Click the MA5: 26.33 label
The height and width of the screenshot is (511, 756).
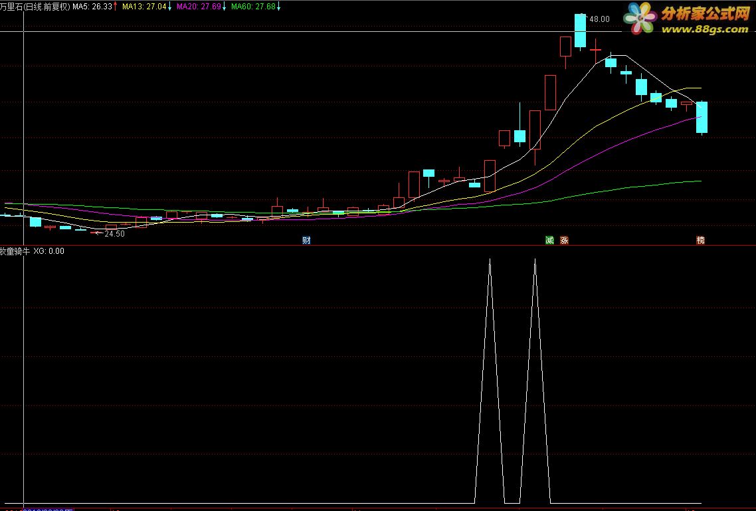coord(92,7)
